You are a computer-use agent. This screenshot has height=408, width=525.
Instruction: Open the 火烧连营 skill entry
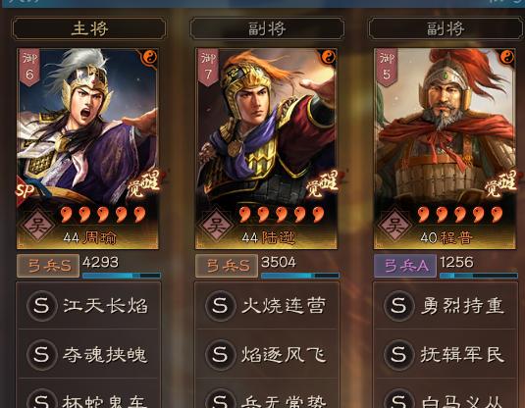267,306
